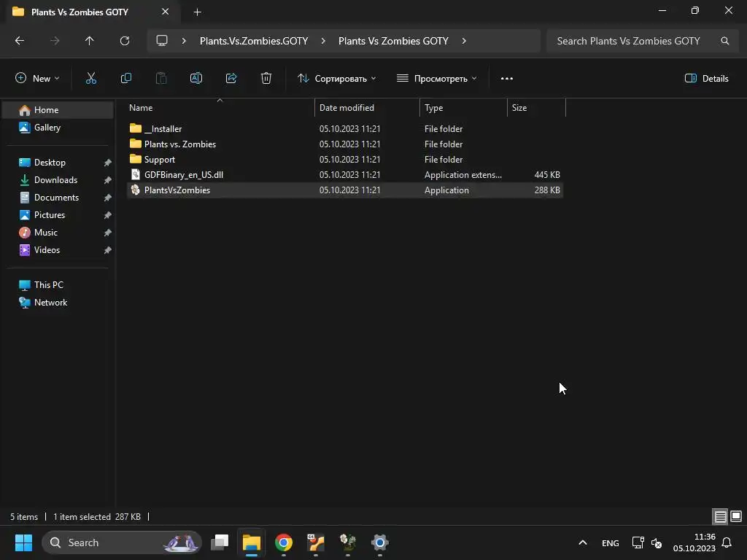Click Plants Vs Zombies GOTY breadcrumb
The image size is (747, 560).
coord(393,41)
